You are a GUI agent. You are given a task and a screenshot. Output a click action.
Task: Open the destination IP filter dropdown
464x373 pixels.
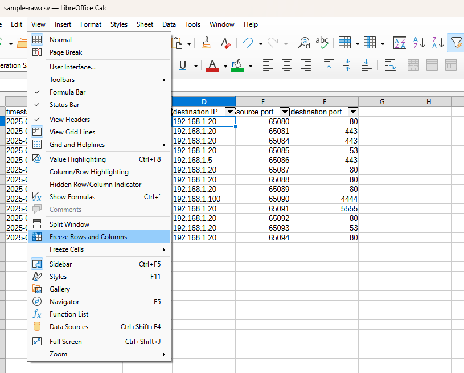(x=230, y=112)
